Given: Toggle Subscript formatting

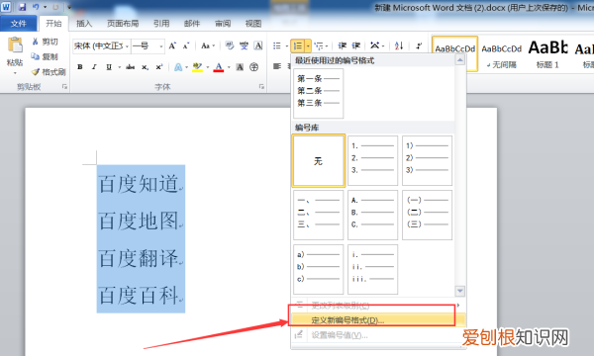Looking at the screenshot, I should point(146,67).
